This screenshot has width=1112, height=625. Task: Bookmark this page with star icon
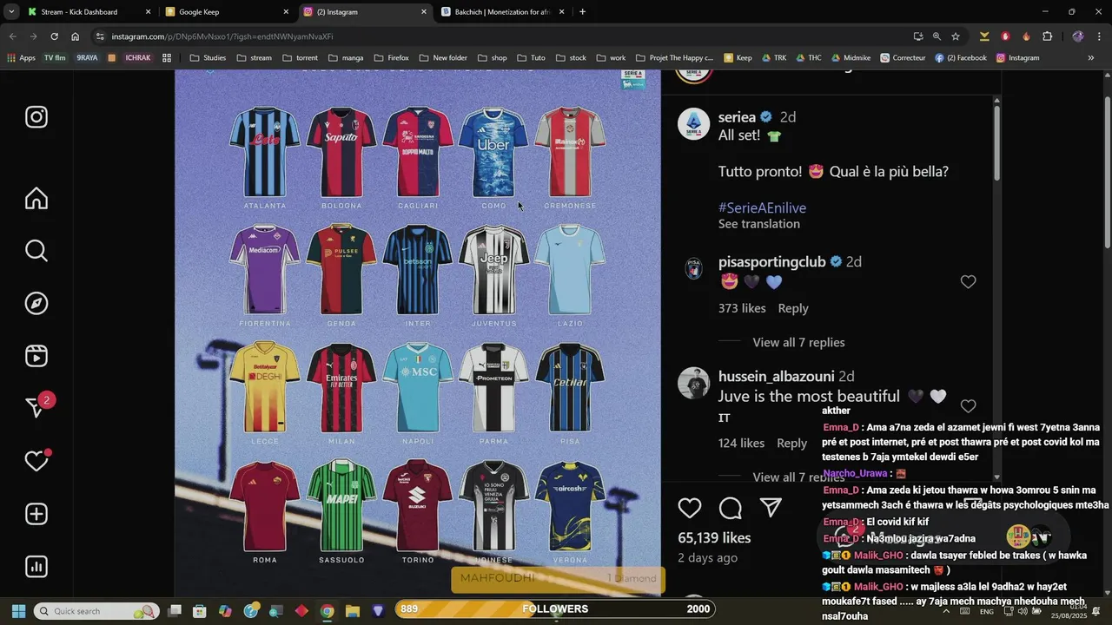[956, 36]
